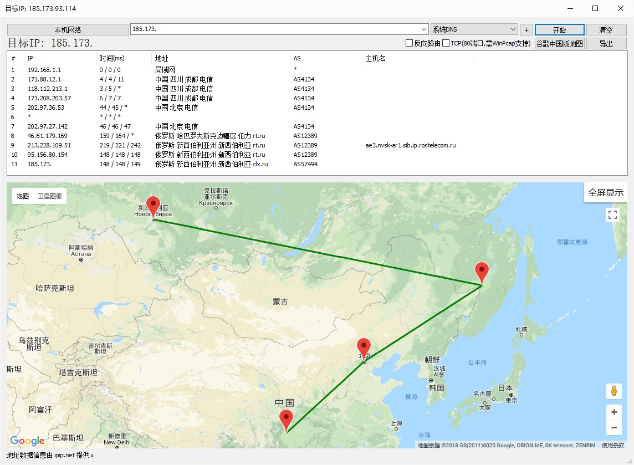Click the 主机名 column header
Screen dimensions: 634x465
coord(417,58)
